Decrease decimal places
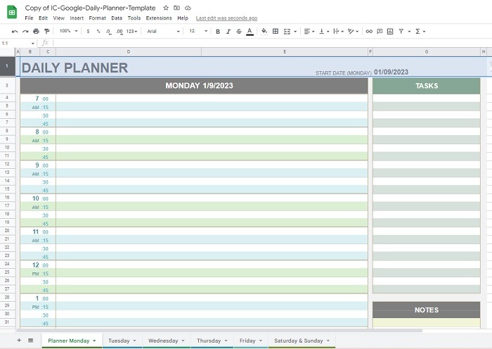The image size is (492, 349). (x=108, y=32)
